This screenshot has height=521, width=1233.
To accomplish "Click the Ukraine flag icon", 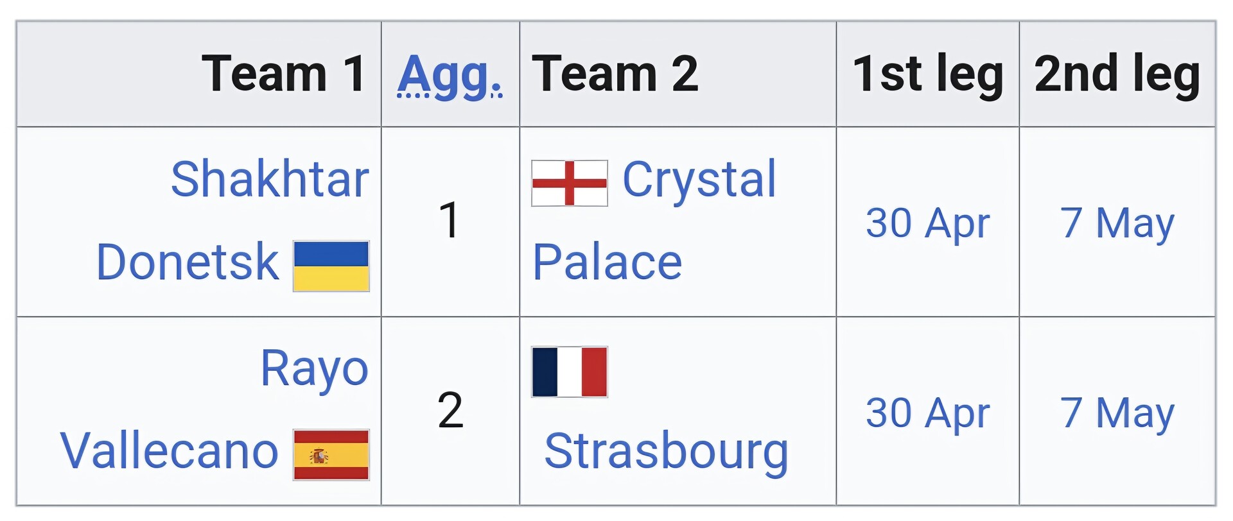I will (x=331, y=266).
